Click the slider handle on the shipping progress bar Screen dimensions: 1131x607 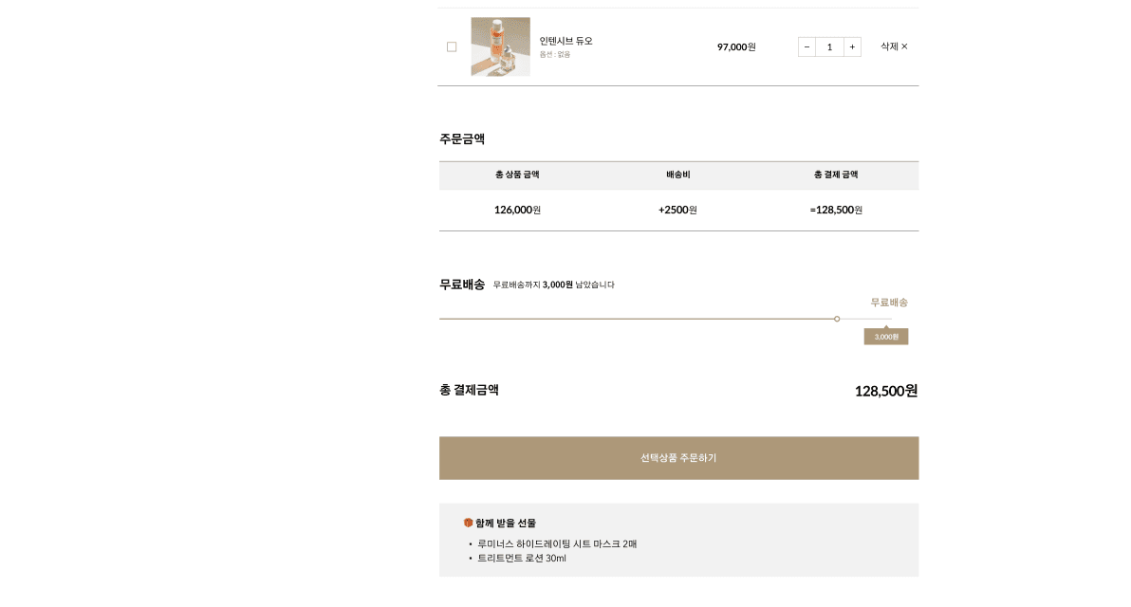[x=837, y=319]
